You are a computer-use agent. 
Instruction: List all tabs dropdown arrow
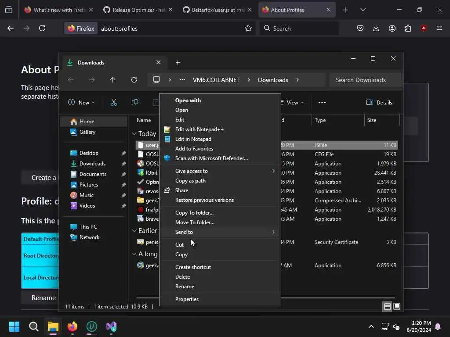pyautogui.click(x=363, y=10)
